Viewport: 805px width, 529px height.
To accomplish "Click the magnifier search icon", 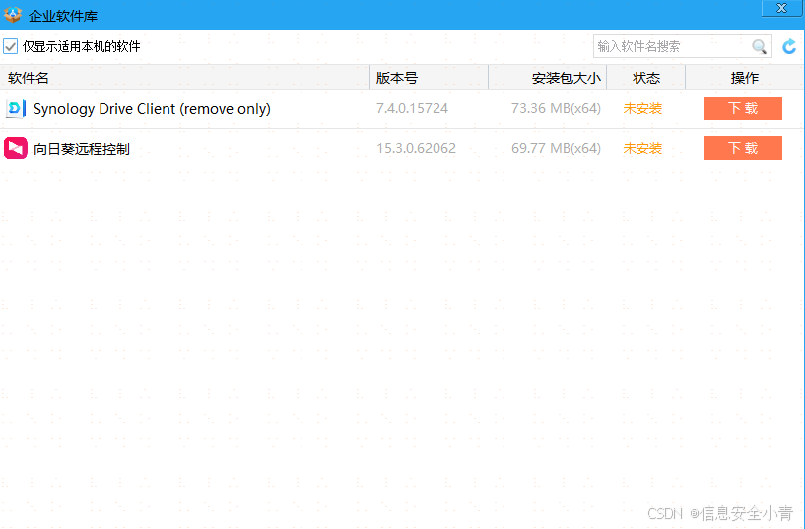I will pyautogui.click(x=759, y=46).
